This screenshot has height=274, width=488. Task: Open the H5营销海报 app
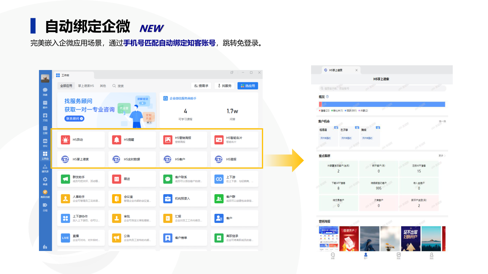(183, 140)
